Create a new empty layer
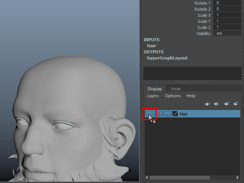Image resolution: width=244 pixels, height=183 pixels. 226,104
